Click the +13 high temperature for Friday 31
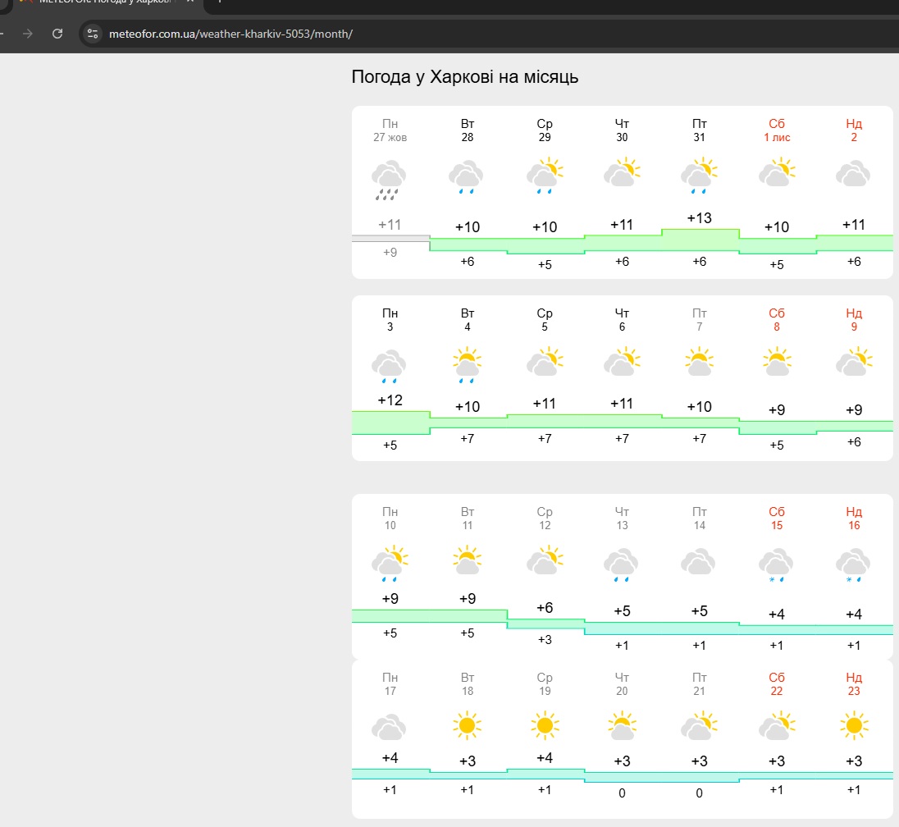The width and height of the screenshot is (899, 827). pos(699,218)
